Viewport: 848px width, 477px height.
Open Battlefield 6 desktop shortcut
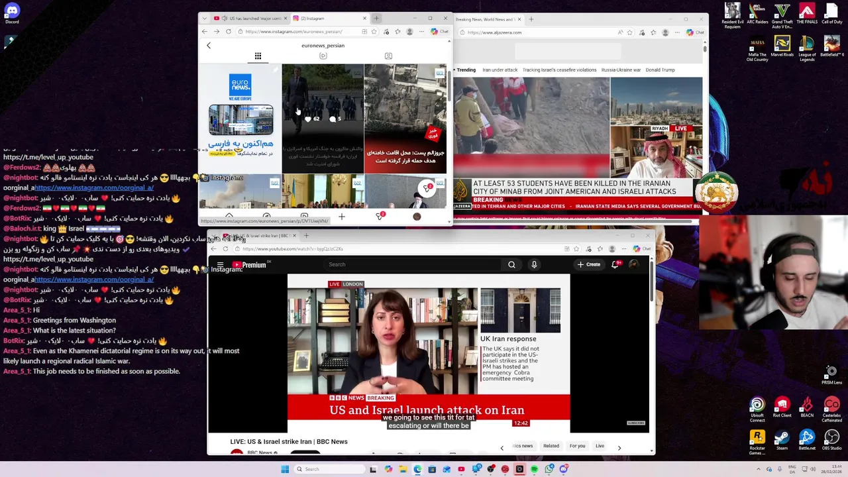coord(831,47)
